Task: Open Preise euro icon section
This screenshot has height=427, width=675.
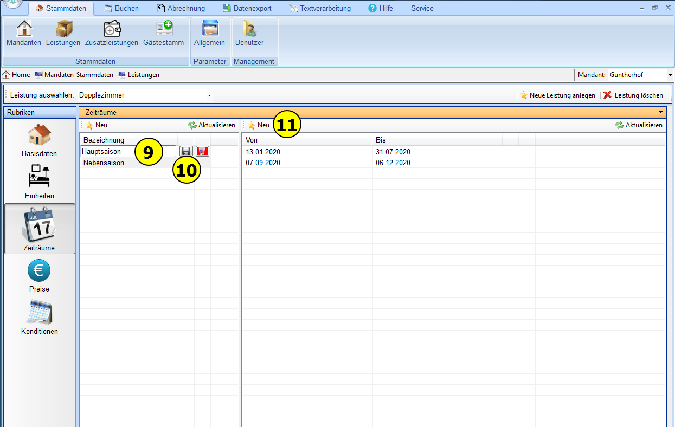Action: tap(39, 275)
